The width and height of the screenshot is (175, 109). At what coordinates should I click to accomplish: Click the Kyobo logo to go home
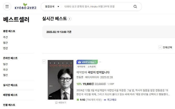26,6
